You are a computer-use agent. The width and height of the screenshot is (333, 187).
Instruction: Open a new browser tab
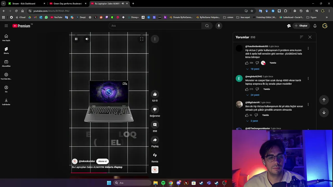point(133,4)
